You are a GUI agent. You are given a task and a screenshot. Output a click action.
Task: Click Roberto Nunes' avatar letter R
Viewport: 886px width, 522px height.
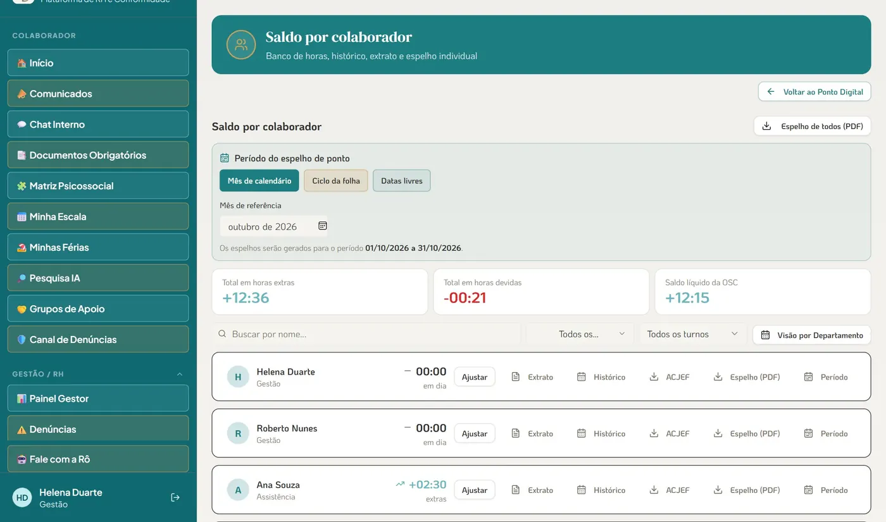point(238,433)
